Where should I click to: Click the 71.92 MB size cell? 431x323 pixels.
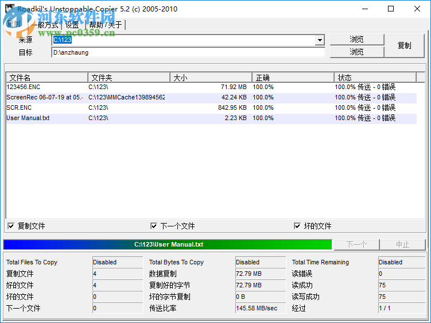[234, 87]
